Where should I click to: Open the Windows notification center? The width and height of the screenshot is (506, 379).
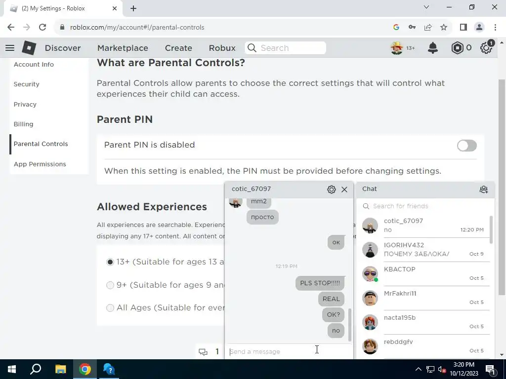tap(490, 369)
